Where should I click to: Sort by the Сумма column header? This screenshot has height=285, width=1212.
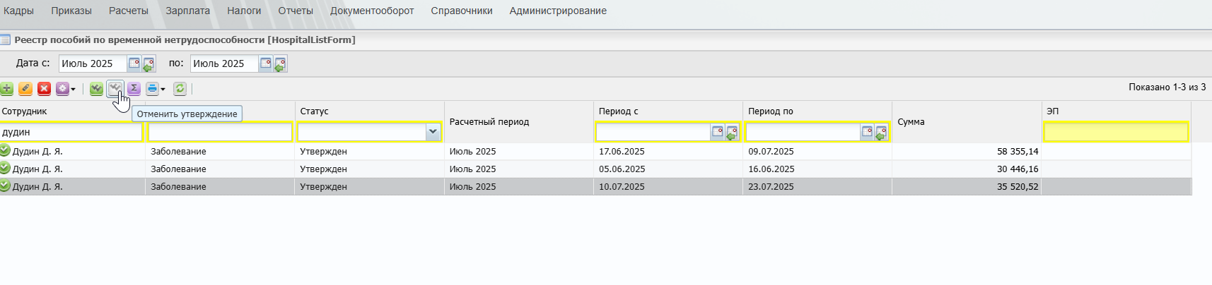[911, 122]
